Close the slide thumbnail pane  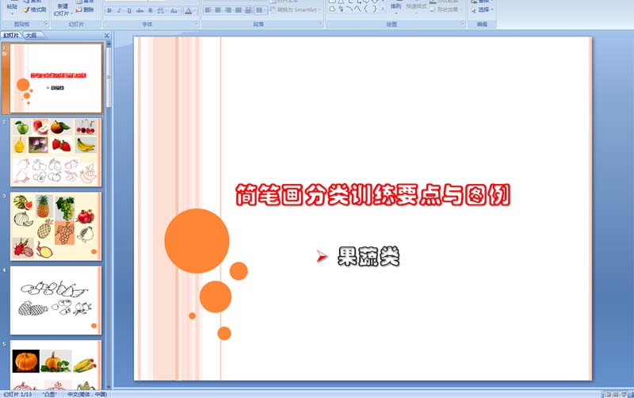[107, 36]
